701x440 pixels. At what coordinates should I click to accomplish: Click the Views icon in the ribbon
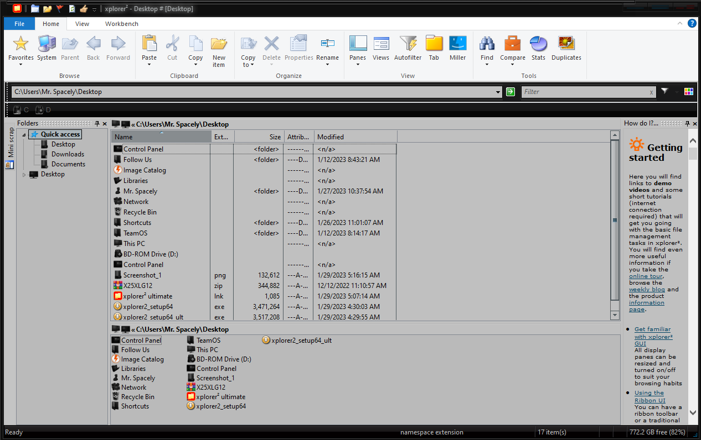click(381, 48)
